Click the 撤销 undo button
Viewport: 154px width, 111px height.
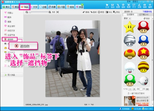point(86,12)
